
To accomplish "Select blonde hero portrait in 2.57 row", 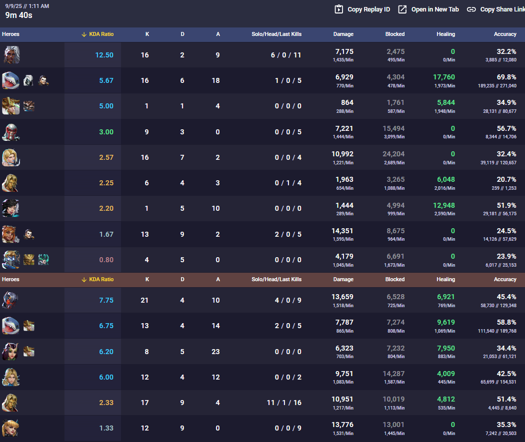I will tap(10, 157).
